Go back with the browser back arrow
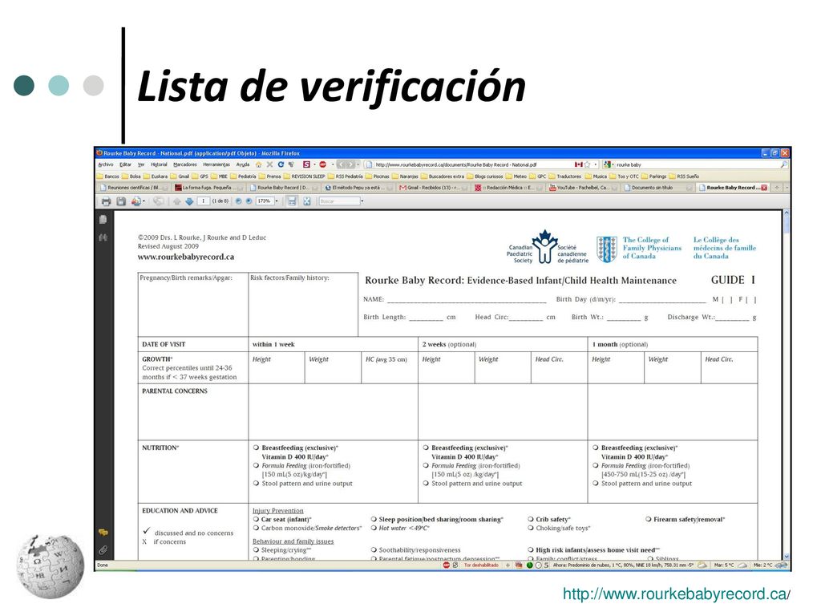 (x=341, y=164)
